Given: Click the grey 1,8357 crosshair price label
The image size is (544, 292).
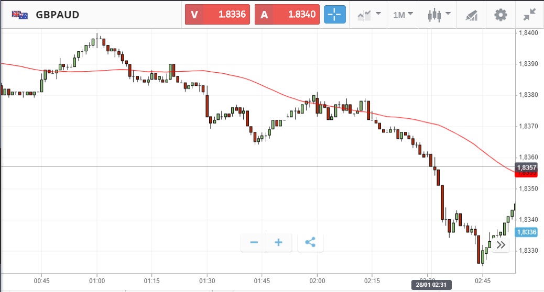Looking at the screenshot, I should [x=526, y=167].
